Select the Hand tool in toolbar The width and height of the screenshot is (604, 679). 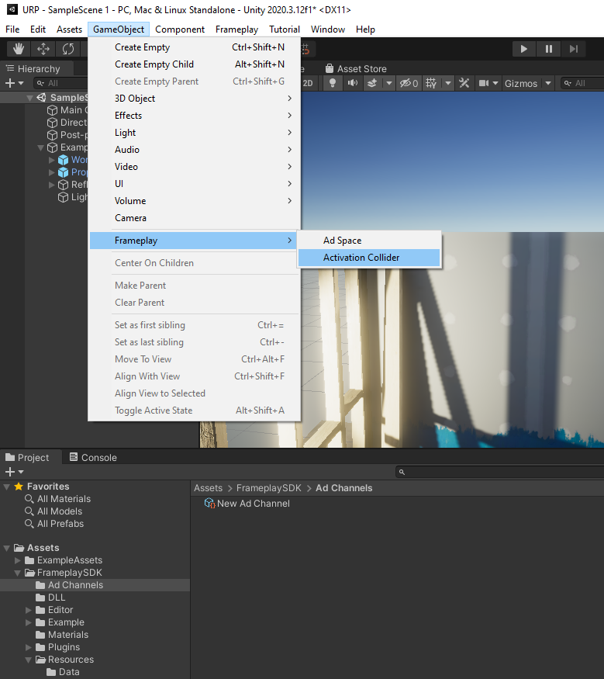click(x=19, y=48)
